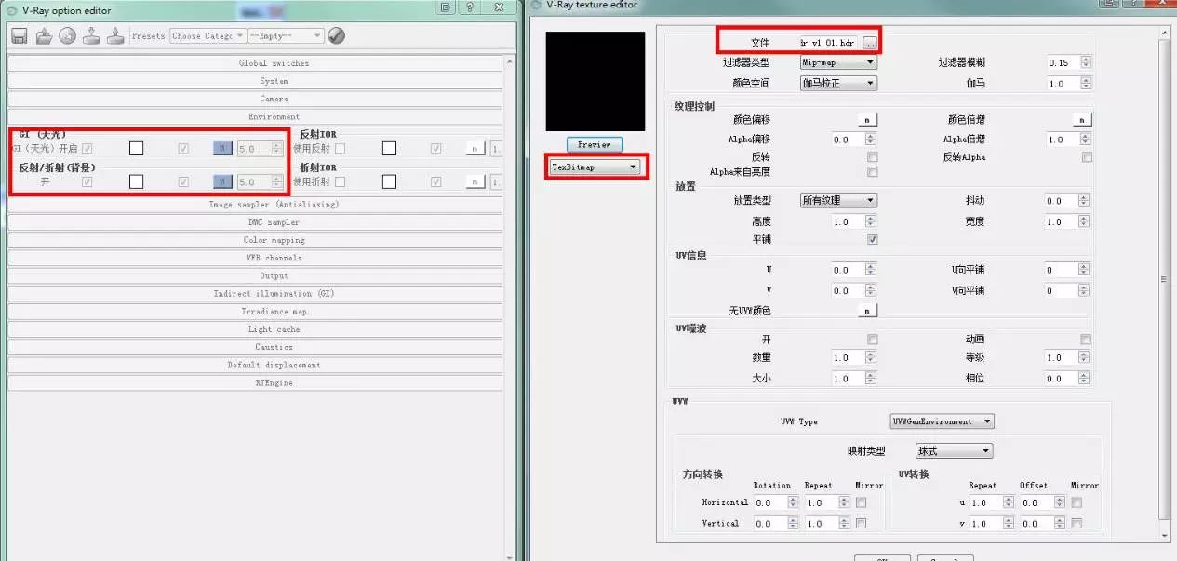The width and height of the screenshot is (1177, 561).
Task: Expand the Default displacement rollout
Action: [255, 366]
